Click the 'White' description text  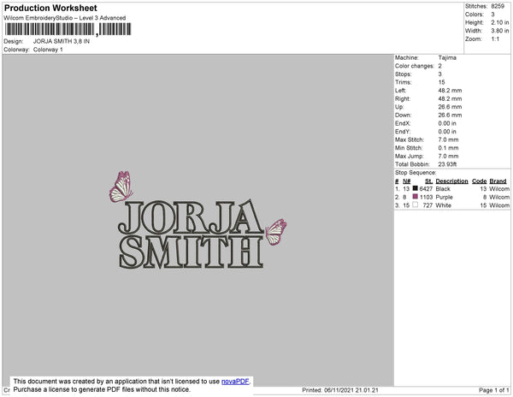[443, 205]
